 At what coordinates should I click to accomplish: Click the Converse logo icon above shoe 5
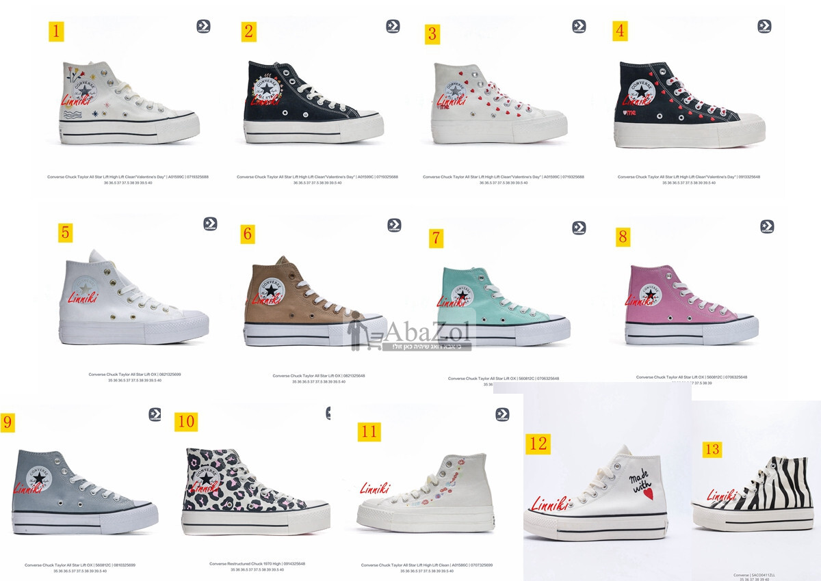[210, 224]
